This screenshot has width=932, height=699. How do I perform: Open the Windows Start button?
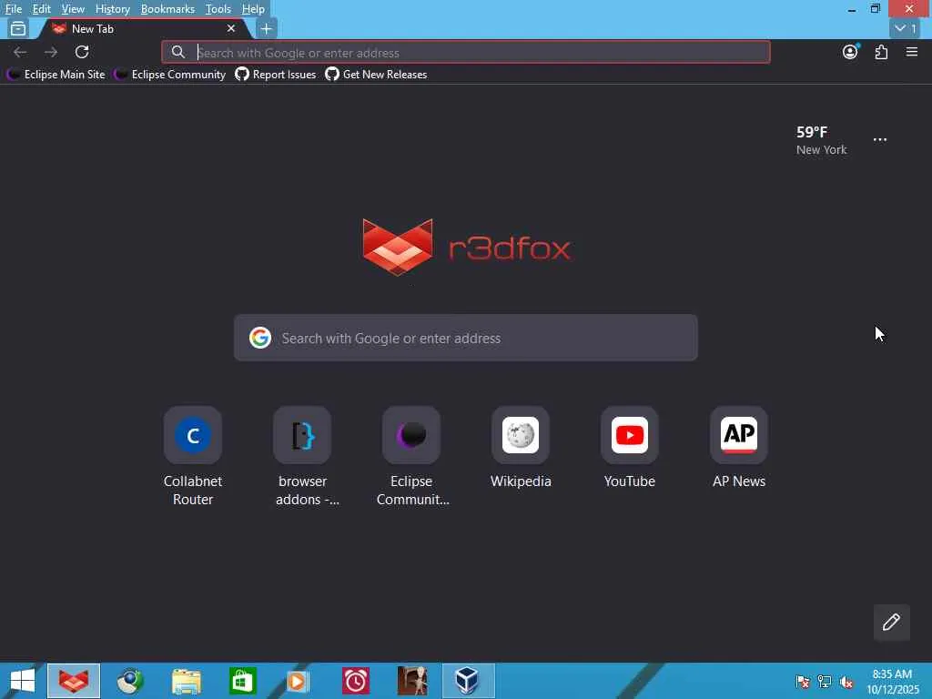click(23, 681)
